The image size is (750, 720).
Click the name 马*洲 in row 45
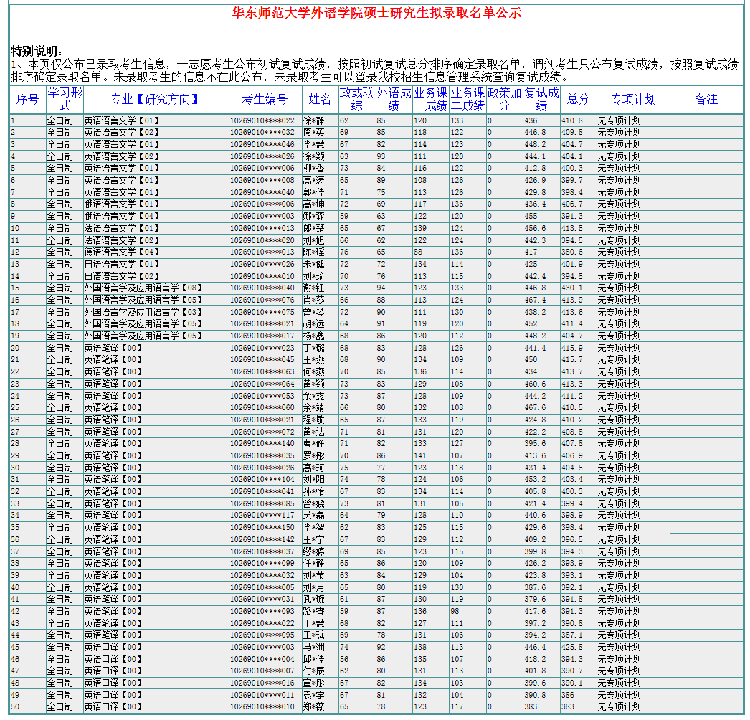pos(313,648)
